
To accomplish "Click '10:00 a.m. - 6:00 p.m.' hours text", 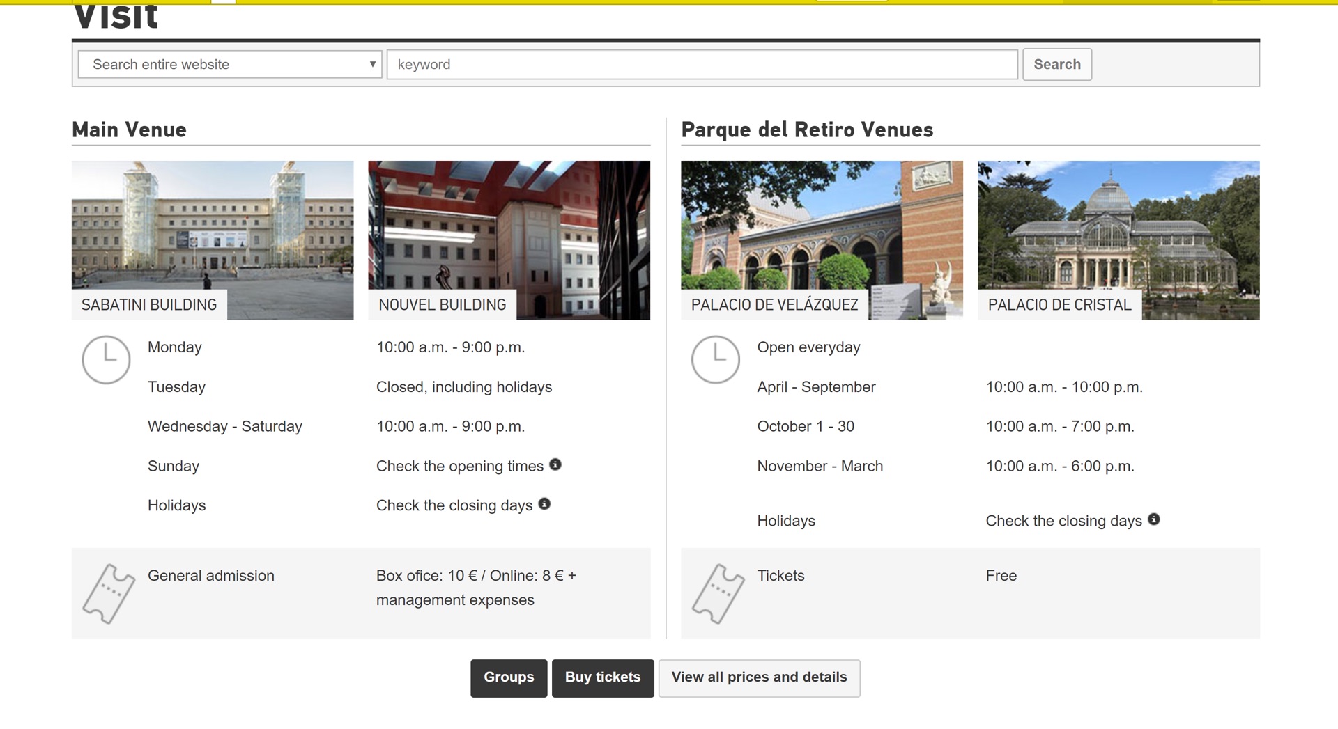I will click(x=1060, y=467).
